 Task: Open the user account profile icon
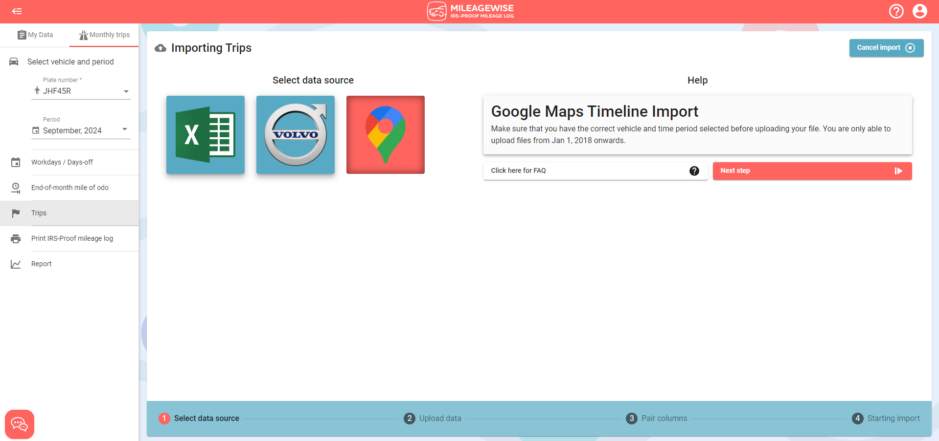click(x=919, y=11)
